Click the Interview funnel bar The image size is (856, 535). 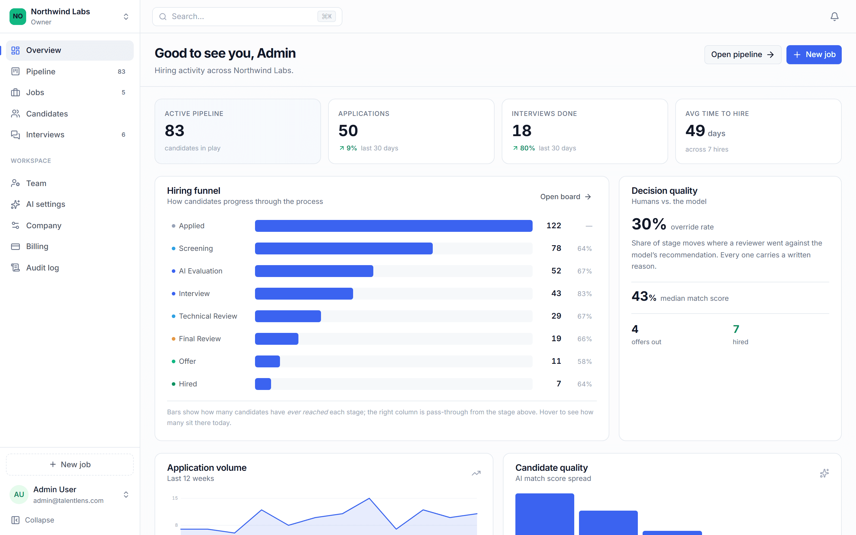coord(304,293)
